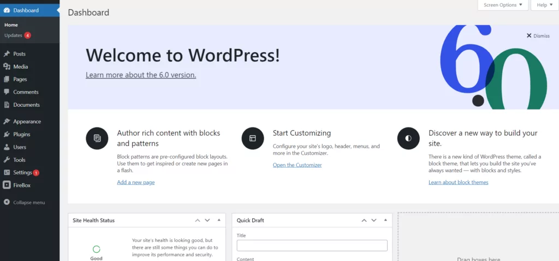Screen dimensions: 559x261
Task: Click the Collapse menu arrow icon
Action: 7,202
